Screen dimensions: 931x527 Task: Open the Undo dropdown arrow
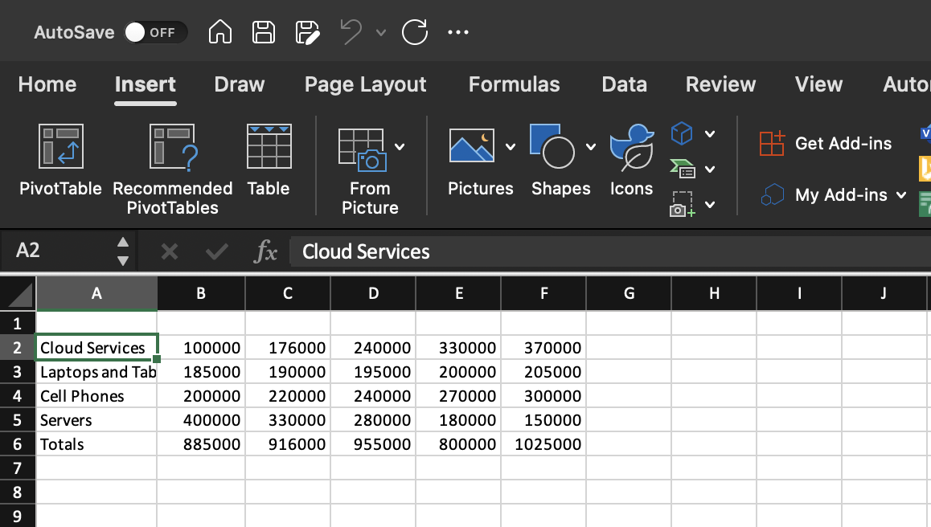click(x=381, y=32)
